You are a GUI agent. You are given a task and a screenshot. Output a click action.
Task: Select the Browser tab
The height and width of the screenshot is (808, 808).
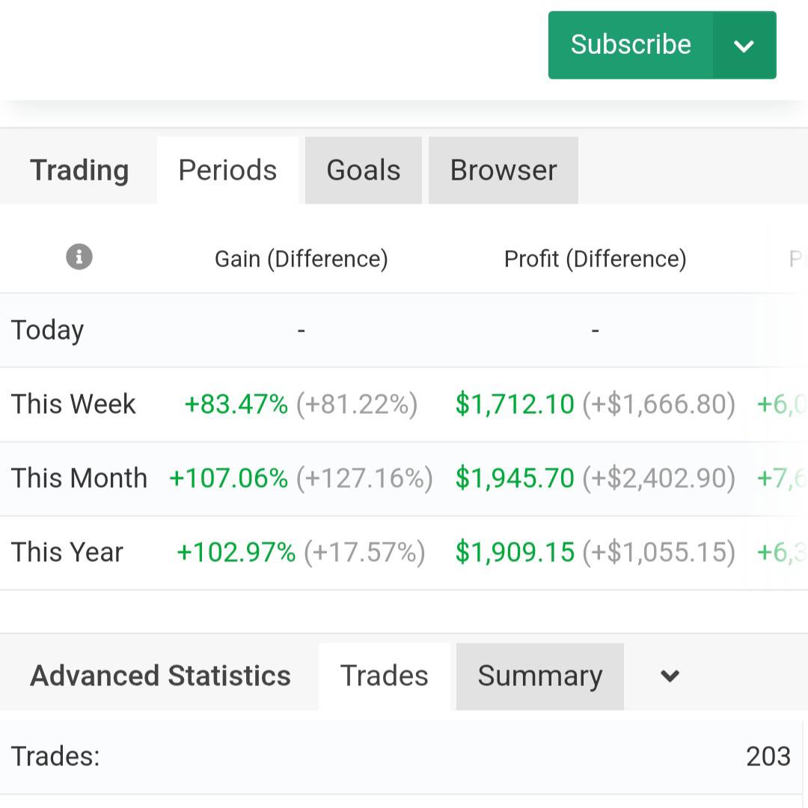(x=504, y=170)
